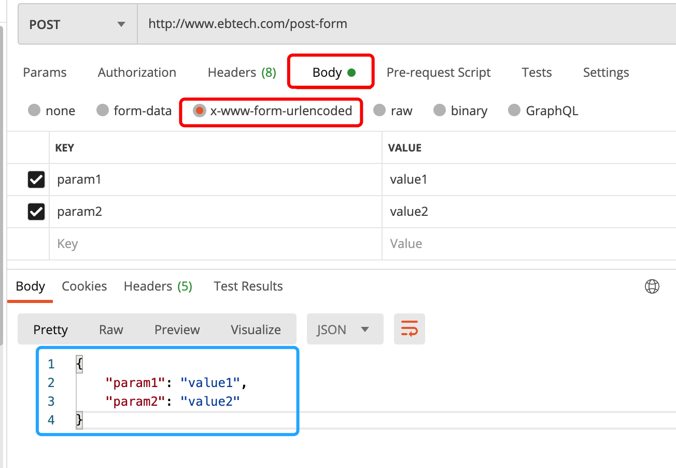Switch response view to Preview

(177, 329)
